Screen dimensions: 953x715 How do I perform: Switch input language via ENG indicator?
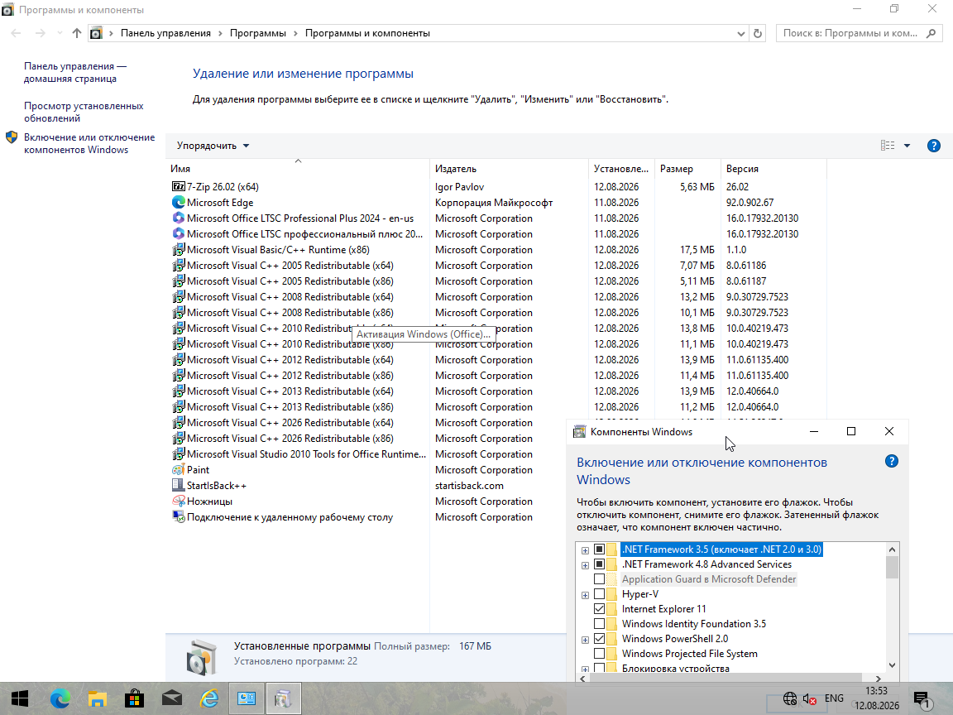[834, 698]
